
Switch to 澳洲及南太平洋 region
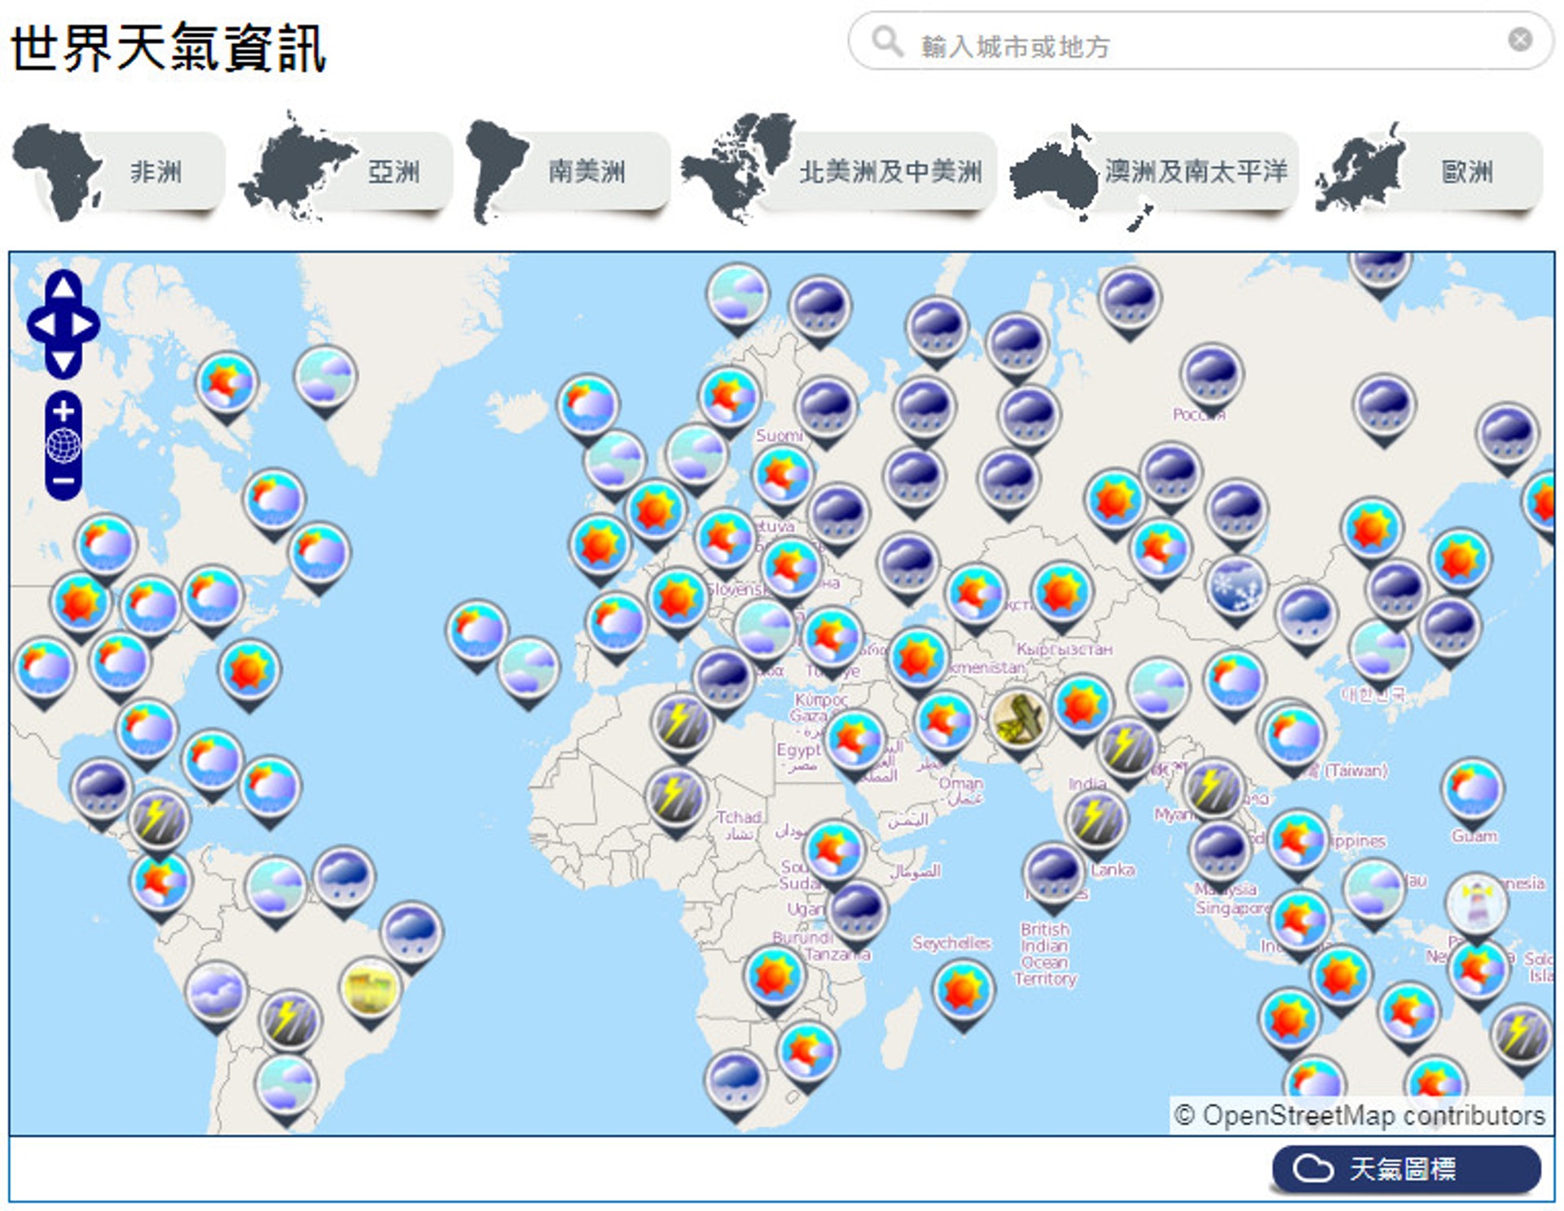1195,172
